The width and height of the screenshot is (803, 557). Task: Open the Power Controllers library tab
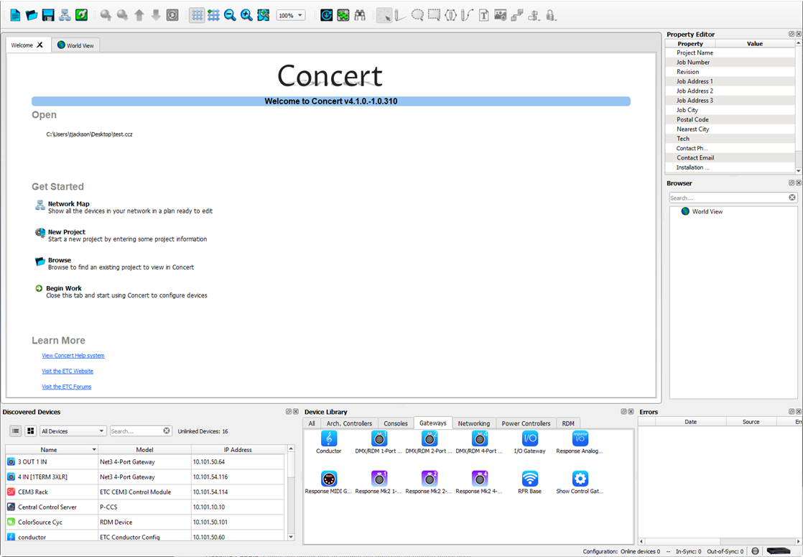(x=526, y=423)
